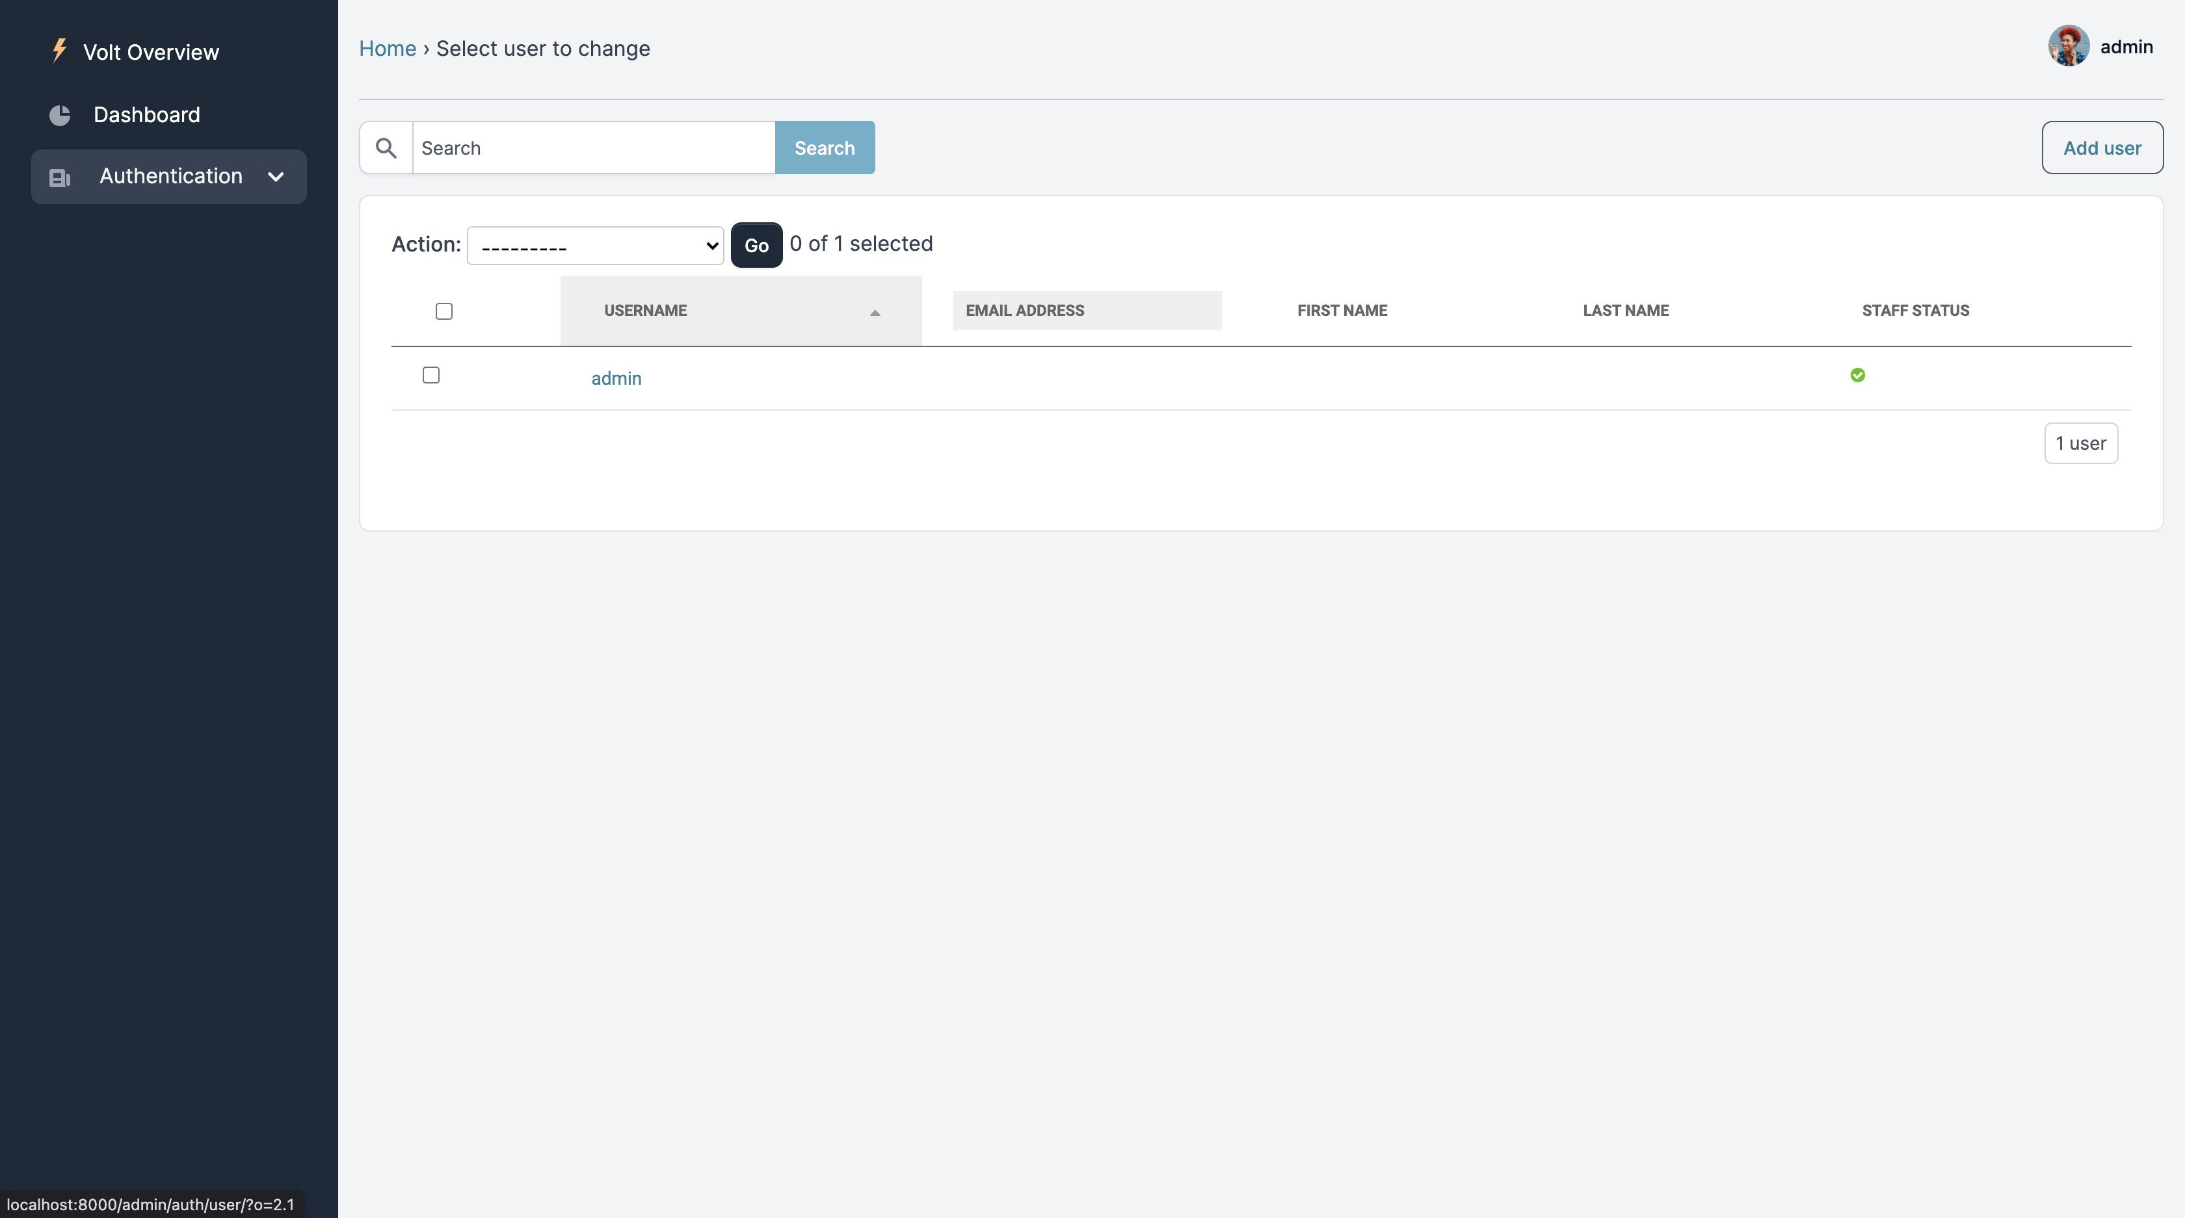Sort by the Email Address column header
Image resolution: width=2185 pixels, height=1218 pixels.
pos(1025,310)
